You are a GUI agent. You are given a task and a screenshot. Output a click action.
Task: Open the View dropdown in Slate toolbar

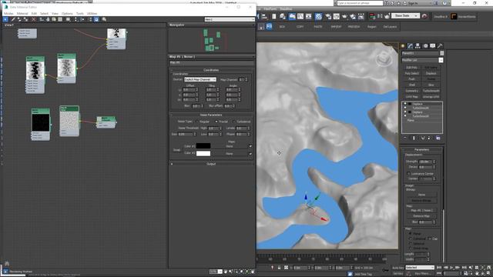click(x=230, y=19)
